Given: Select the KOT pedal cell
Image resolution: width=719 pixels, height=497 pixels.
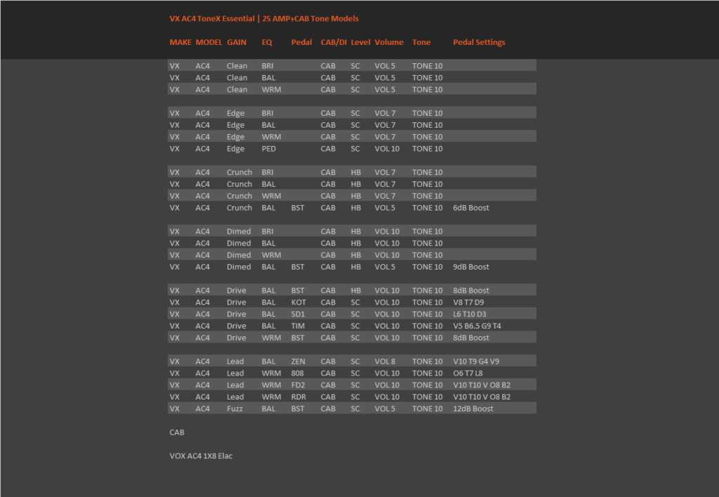Looking at the screenshot, I should coord(298,302).
